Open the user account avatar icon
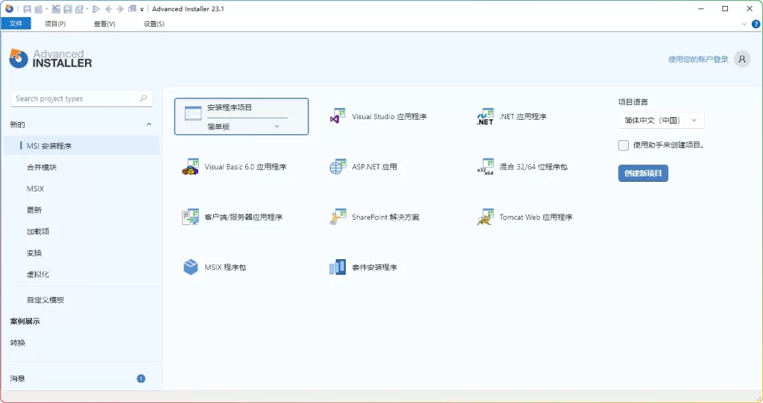This screenshot has height=403, width=763. (x=741, y=60)
